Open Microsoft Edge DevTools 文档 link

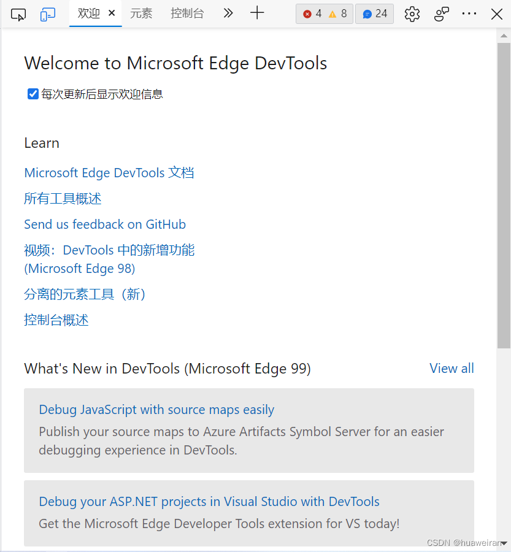pyautogui.click(x=109, y=173)
